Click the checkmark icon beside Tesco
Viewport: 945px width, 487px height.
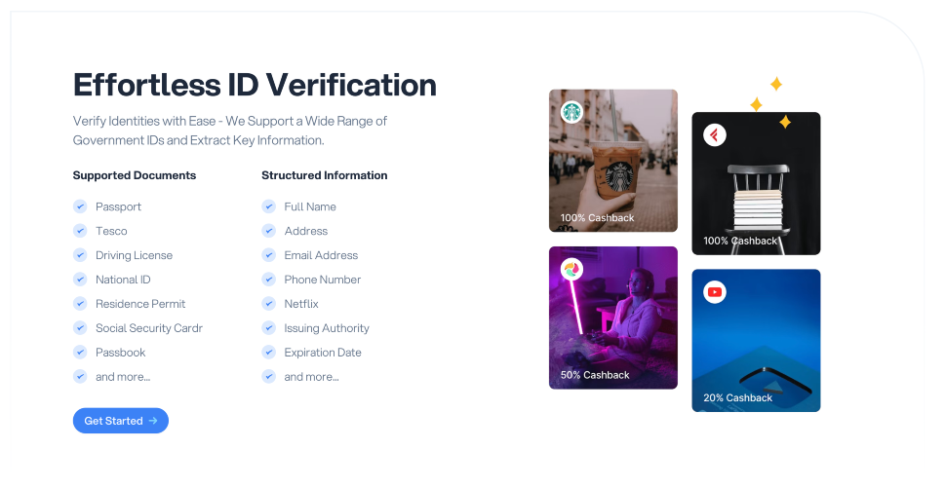[80, 231]
